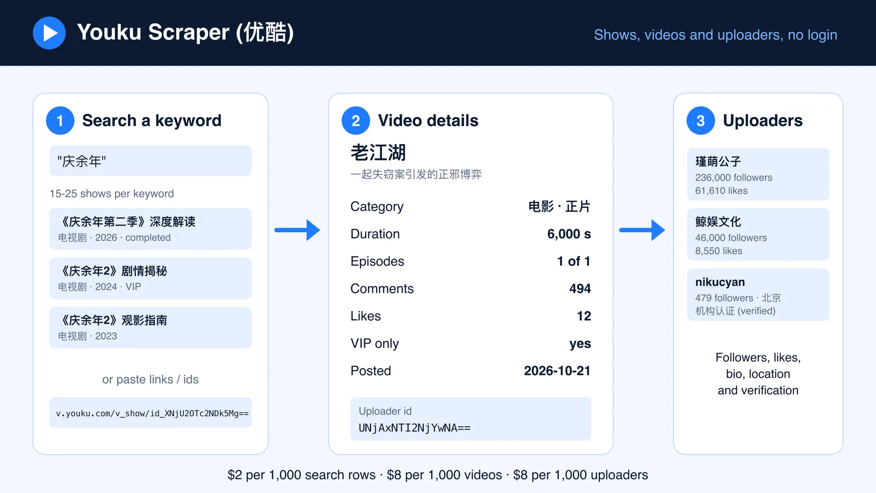Screen dimensions: 876x493
Task: Click the Posted date "2026-10-21"
Action: coord(557,371)
